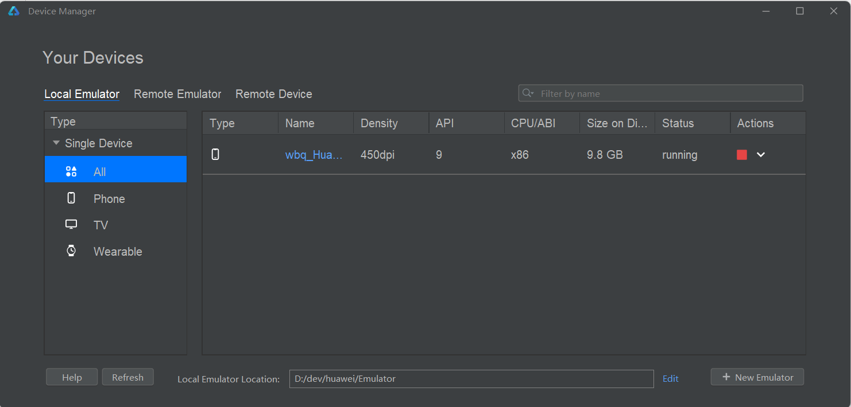
Task: Click the API value 9 cell
Action: click(x=439, y=155)
